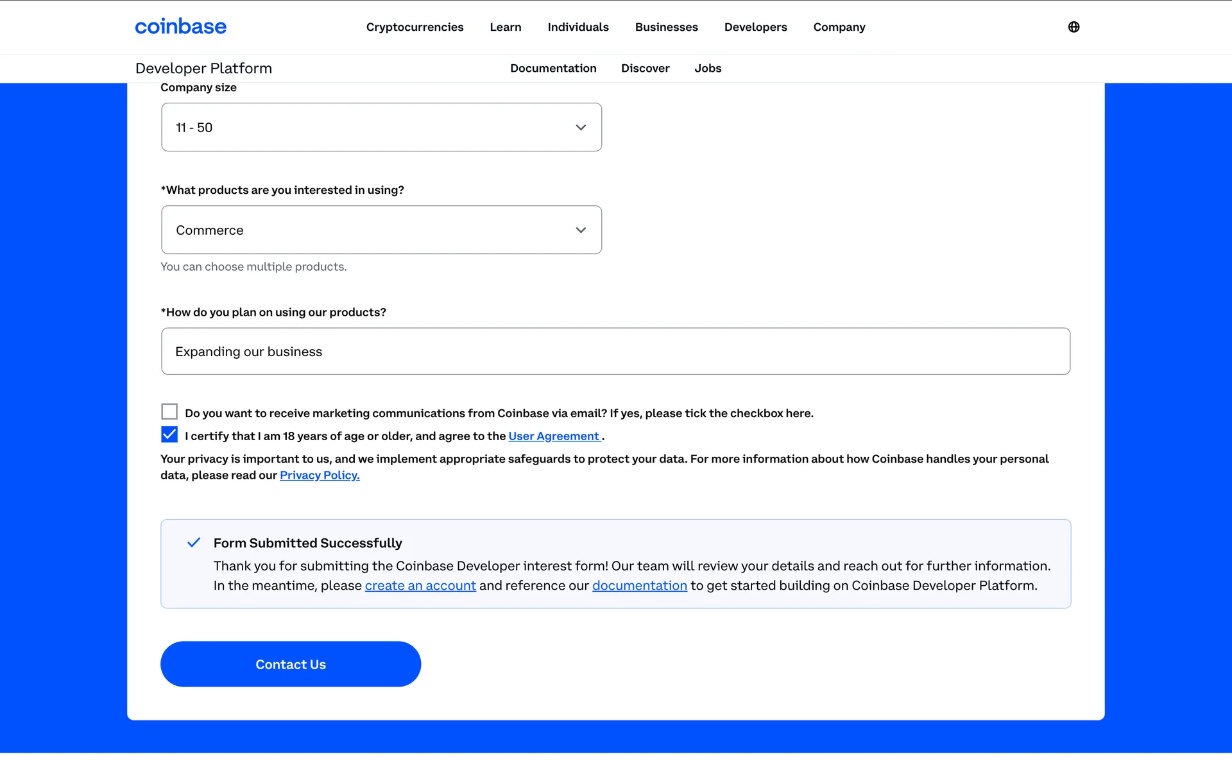Open the Discover tab

coord(645,68)
